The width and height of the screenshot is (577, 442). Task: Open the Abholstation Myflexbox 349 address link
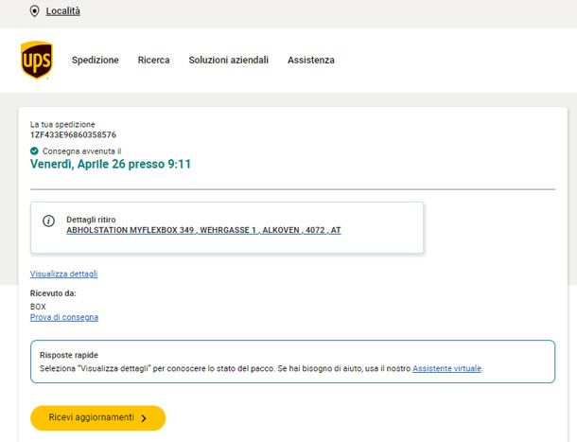click(x=204, y=230)
